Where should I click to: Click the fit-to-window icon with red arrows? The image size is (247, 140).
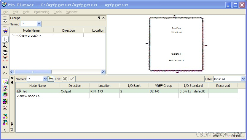click(5, 59)
